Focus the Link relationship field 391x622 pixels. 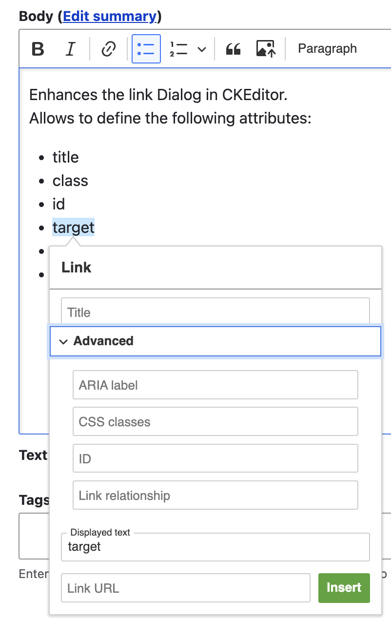(x=215, y=495)
